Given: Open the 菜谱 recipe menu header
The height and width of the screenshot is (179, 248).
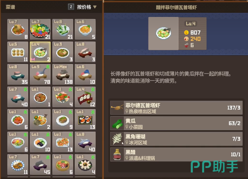Looking at the screenshot, I should 10,7.
